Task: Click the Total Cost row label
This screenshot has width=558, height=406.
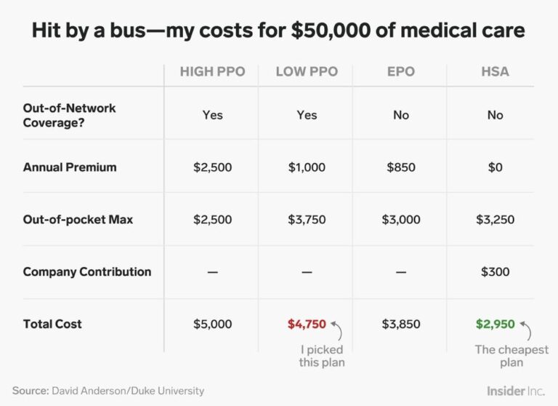Action: 52,324
